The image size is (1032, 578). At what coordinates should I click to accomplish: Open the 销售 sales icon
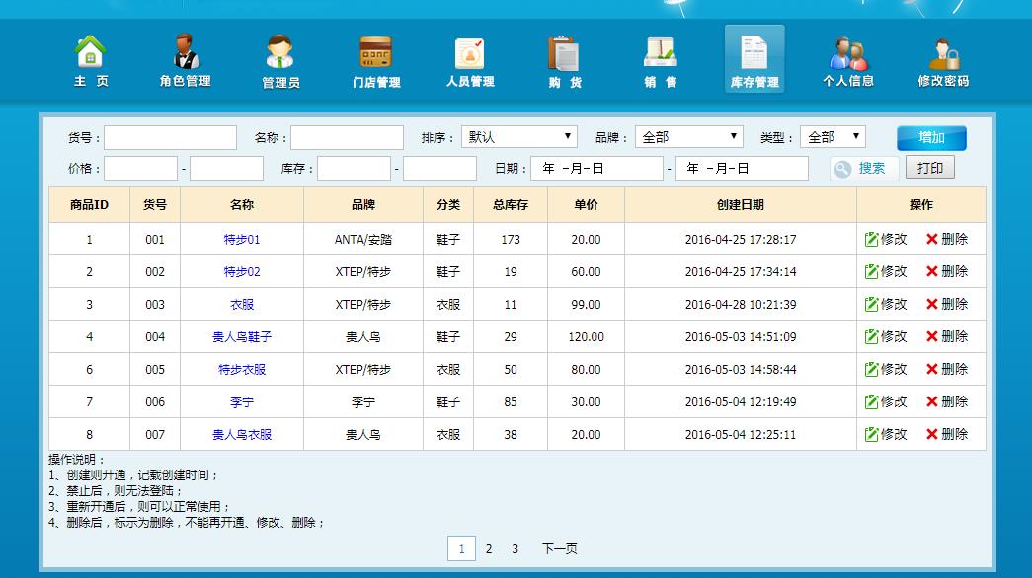pyautogui.click(x=661, y=61)
